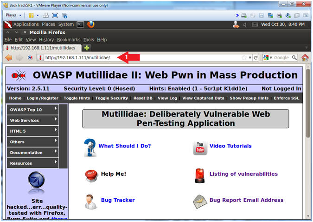Expand the Resources menu

coord(33,163)
